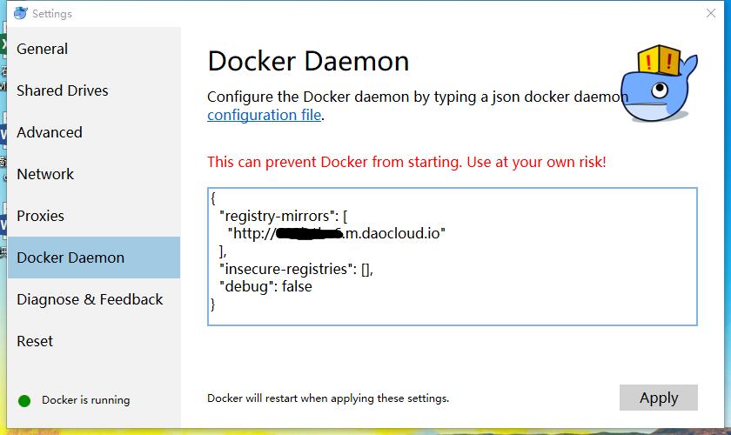Click inside the daemon JSON editor
731x435 pixels.
click(453, 257)
